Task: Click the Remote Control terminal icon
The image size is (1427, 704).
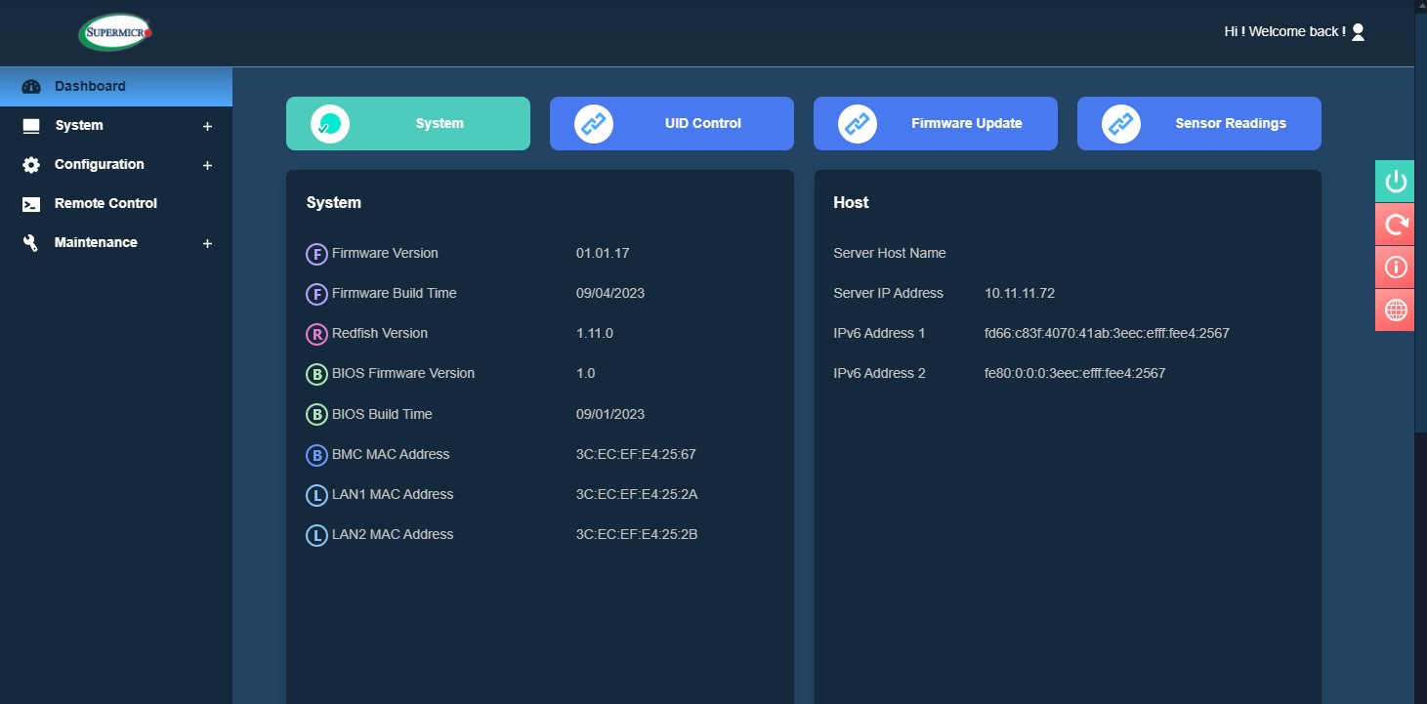Action: pyautogui.click(x=31, y=204)
